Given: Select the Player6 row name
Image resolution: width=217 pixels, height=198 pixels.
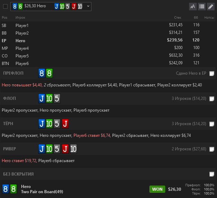Looking at the screenshot, I should 22,64.
